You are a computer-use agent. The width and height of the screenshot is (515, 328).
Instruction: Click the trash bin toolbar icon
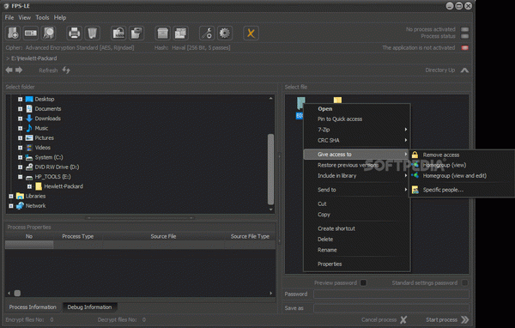93,33
